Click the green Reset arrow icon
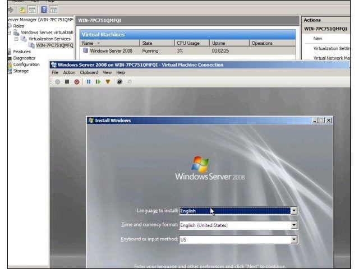The width and height of the screenshot is (359, 269). (98, 82)
